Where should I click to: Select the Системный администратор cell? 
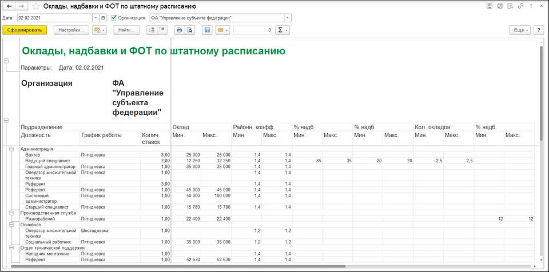coord(49,198)
